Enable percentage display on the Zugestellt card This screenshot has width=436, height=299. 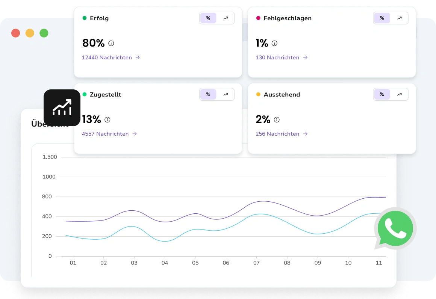(208, 94)
